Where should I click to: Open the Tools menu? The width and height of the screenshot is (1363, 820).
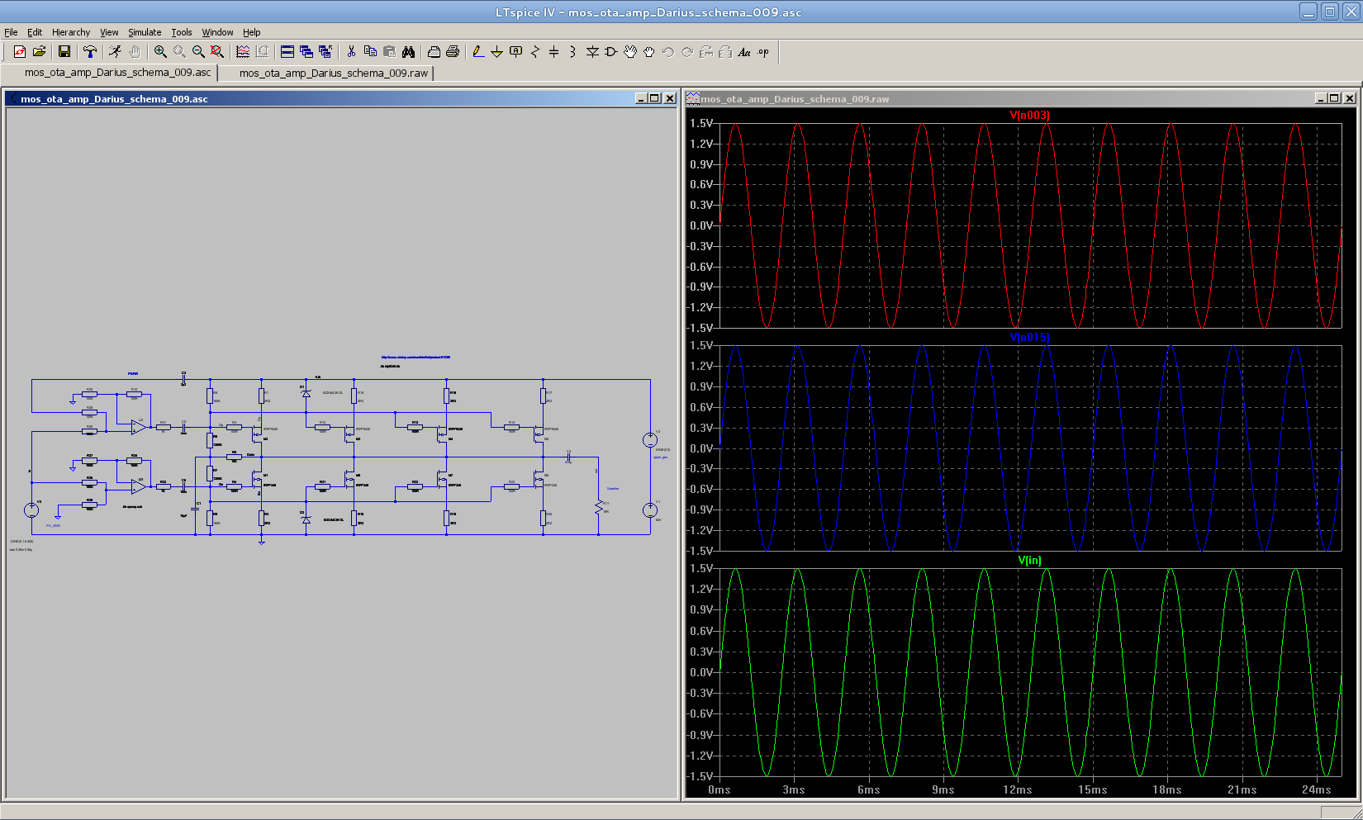click(182, 32)
